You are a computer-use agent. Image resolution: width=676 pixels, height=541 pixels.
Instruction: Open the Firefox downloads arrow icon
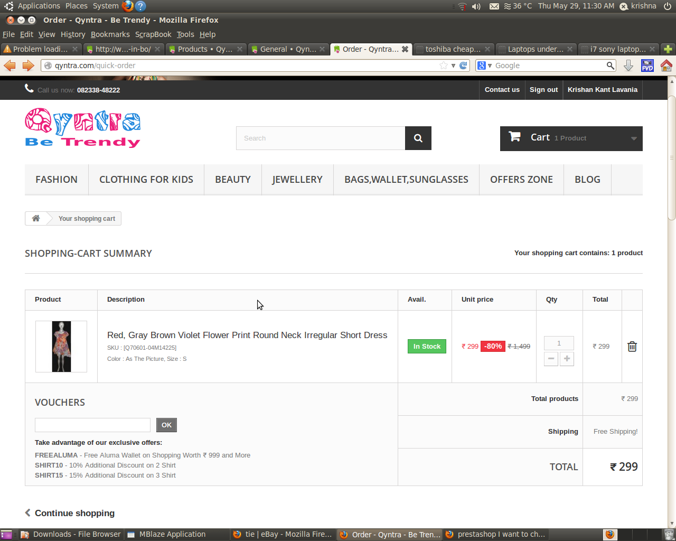tap(628, 66)
